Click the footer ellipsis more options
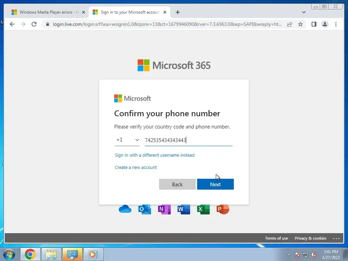348x261 pixels. [x=336, y=238]
